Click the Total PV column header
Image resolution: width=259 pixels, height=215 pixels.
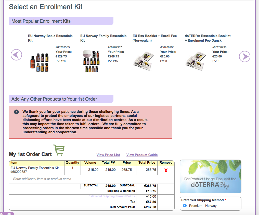pos(108,163)
